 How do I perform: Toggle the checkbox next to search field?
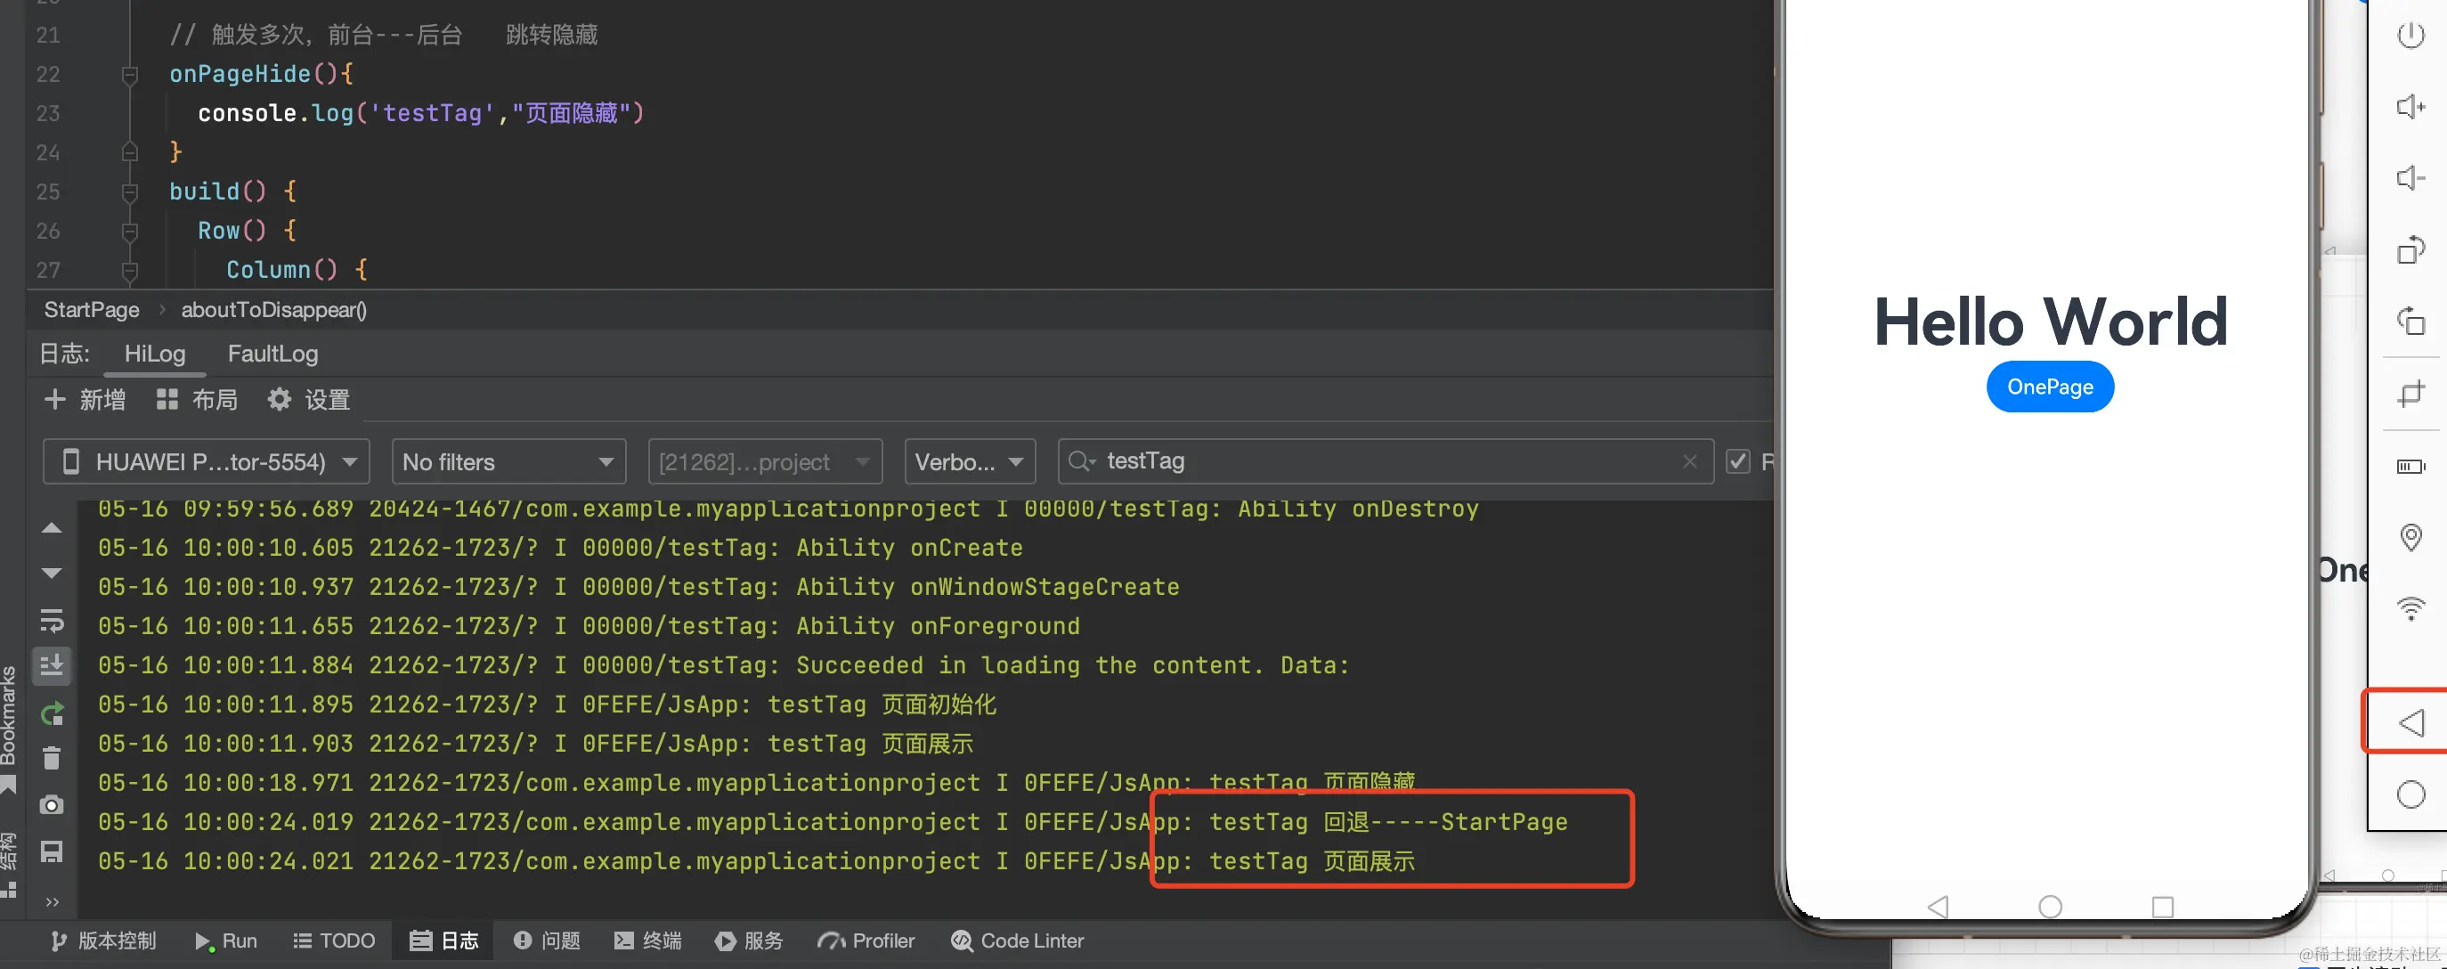tap(1737, 461)
